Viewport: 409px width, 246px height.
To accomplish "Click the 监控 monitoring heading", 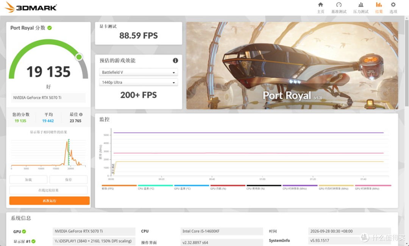I will [x=105, y=119].
